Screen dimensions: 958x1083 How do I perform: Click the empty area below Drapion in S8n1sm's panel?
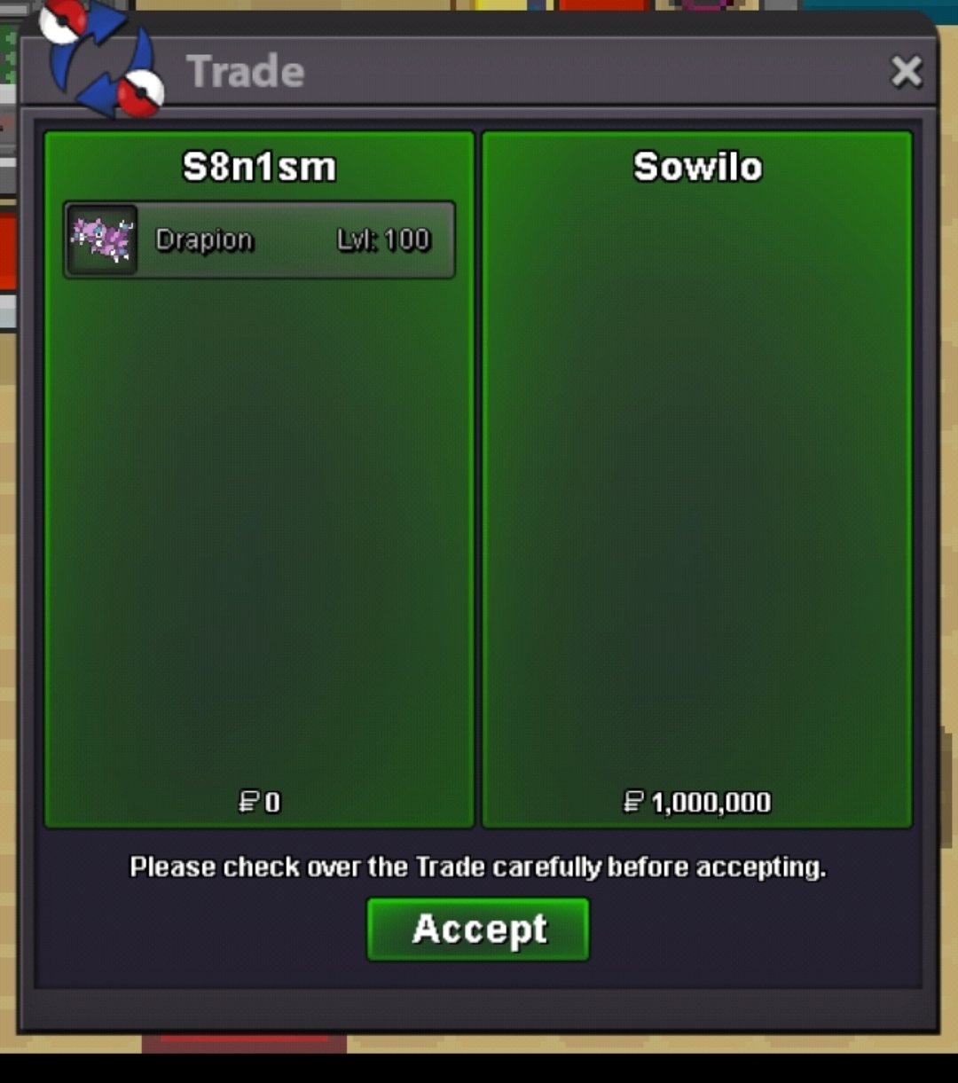(x=259, y=532)
